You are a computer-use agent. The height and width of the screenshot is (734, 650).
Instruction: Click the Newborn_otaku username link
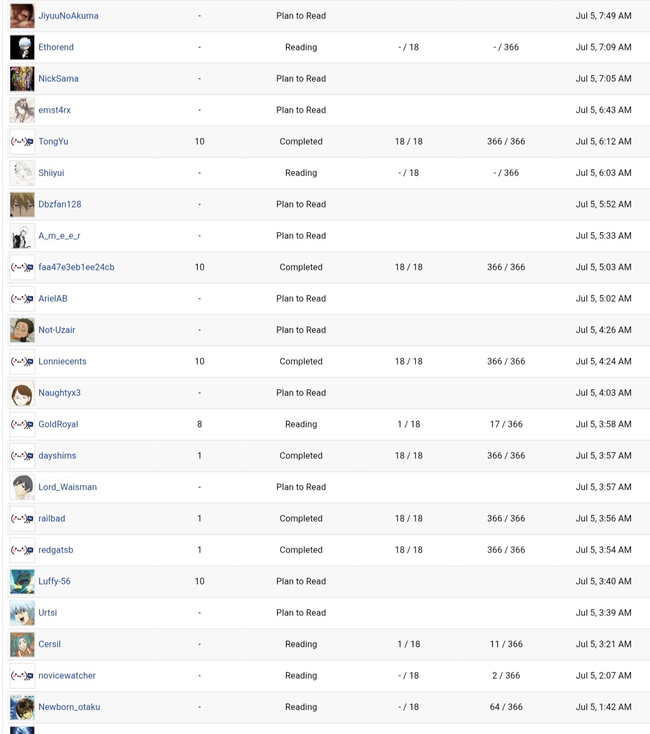[x=69, y=707]
